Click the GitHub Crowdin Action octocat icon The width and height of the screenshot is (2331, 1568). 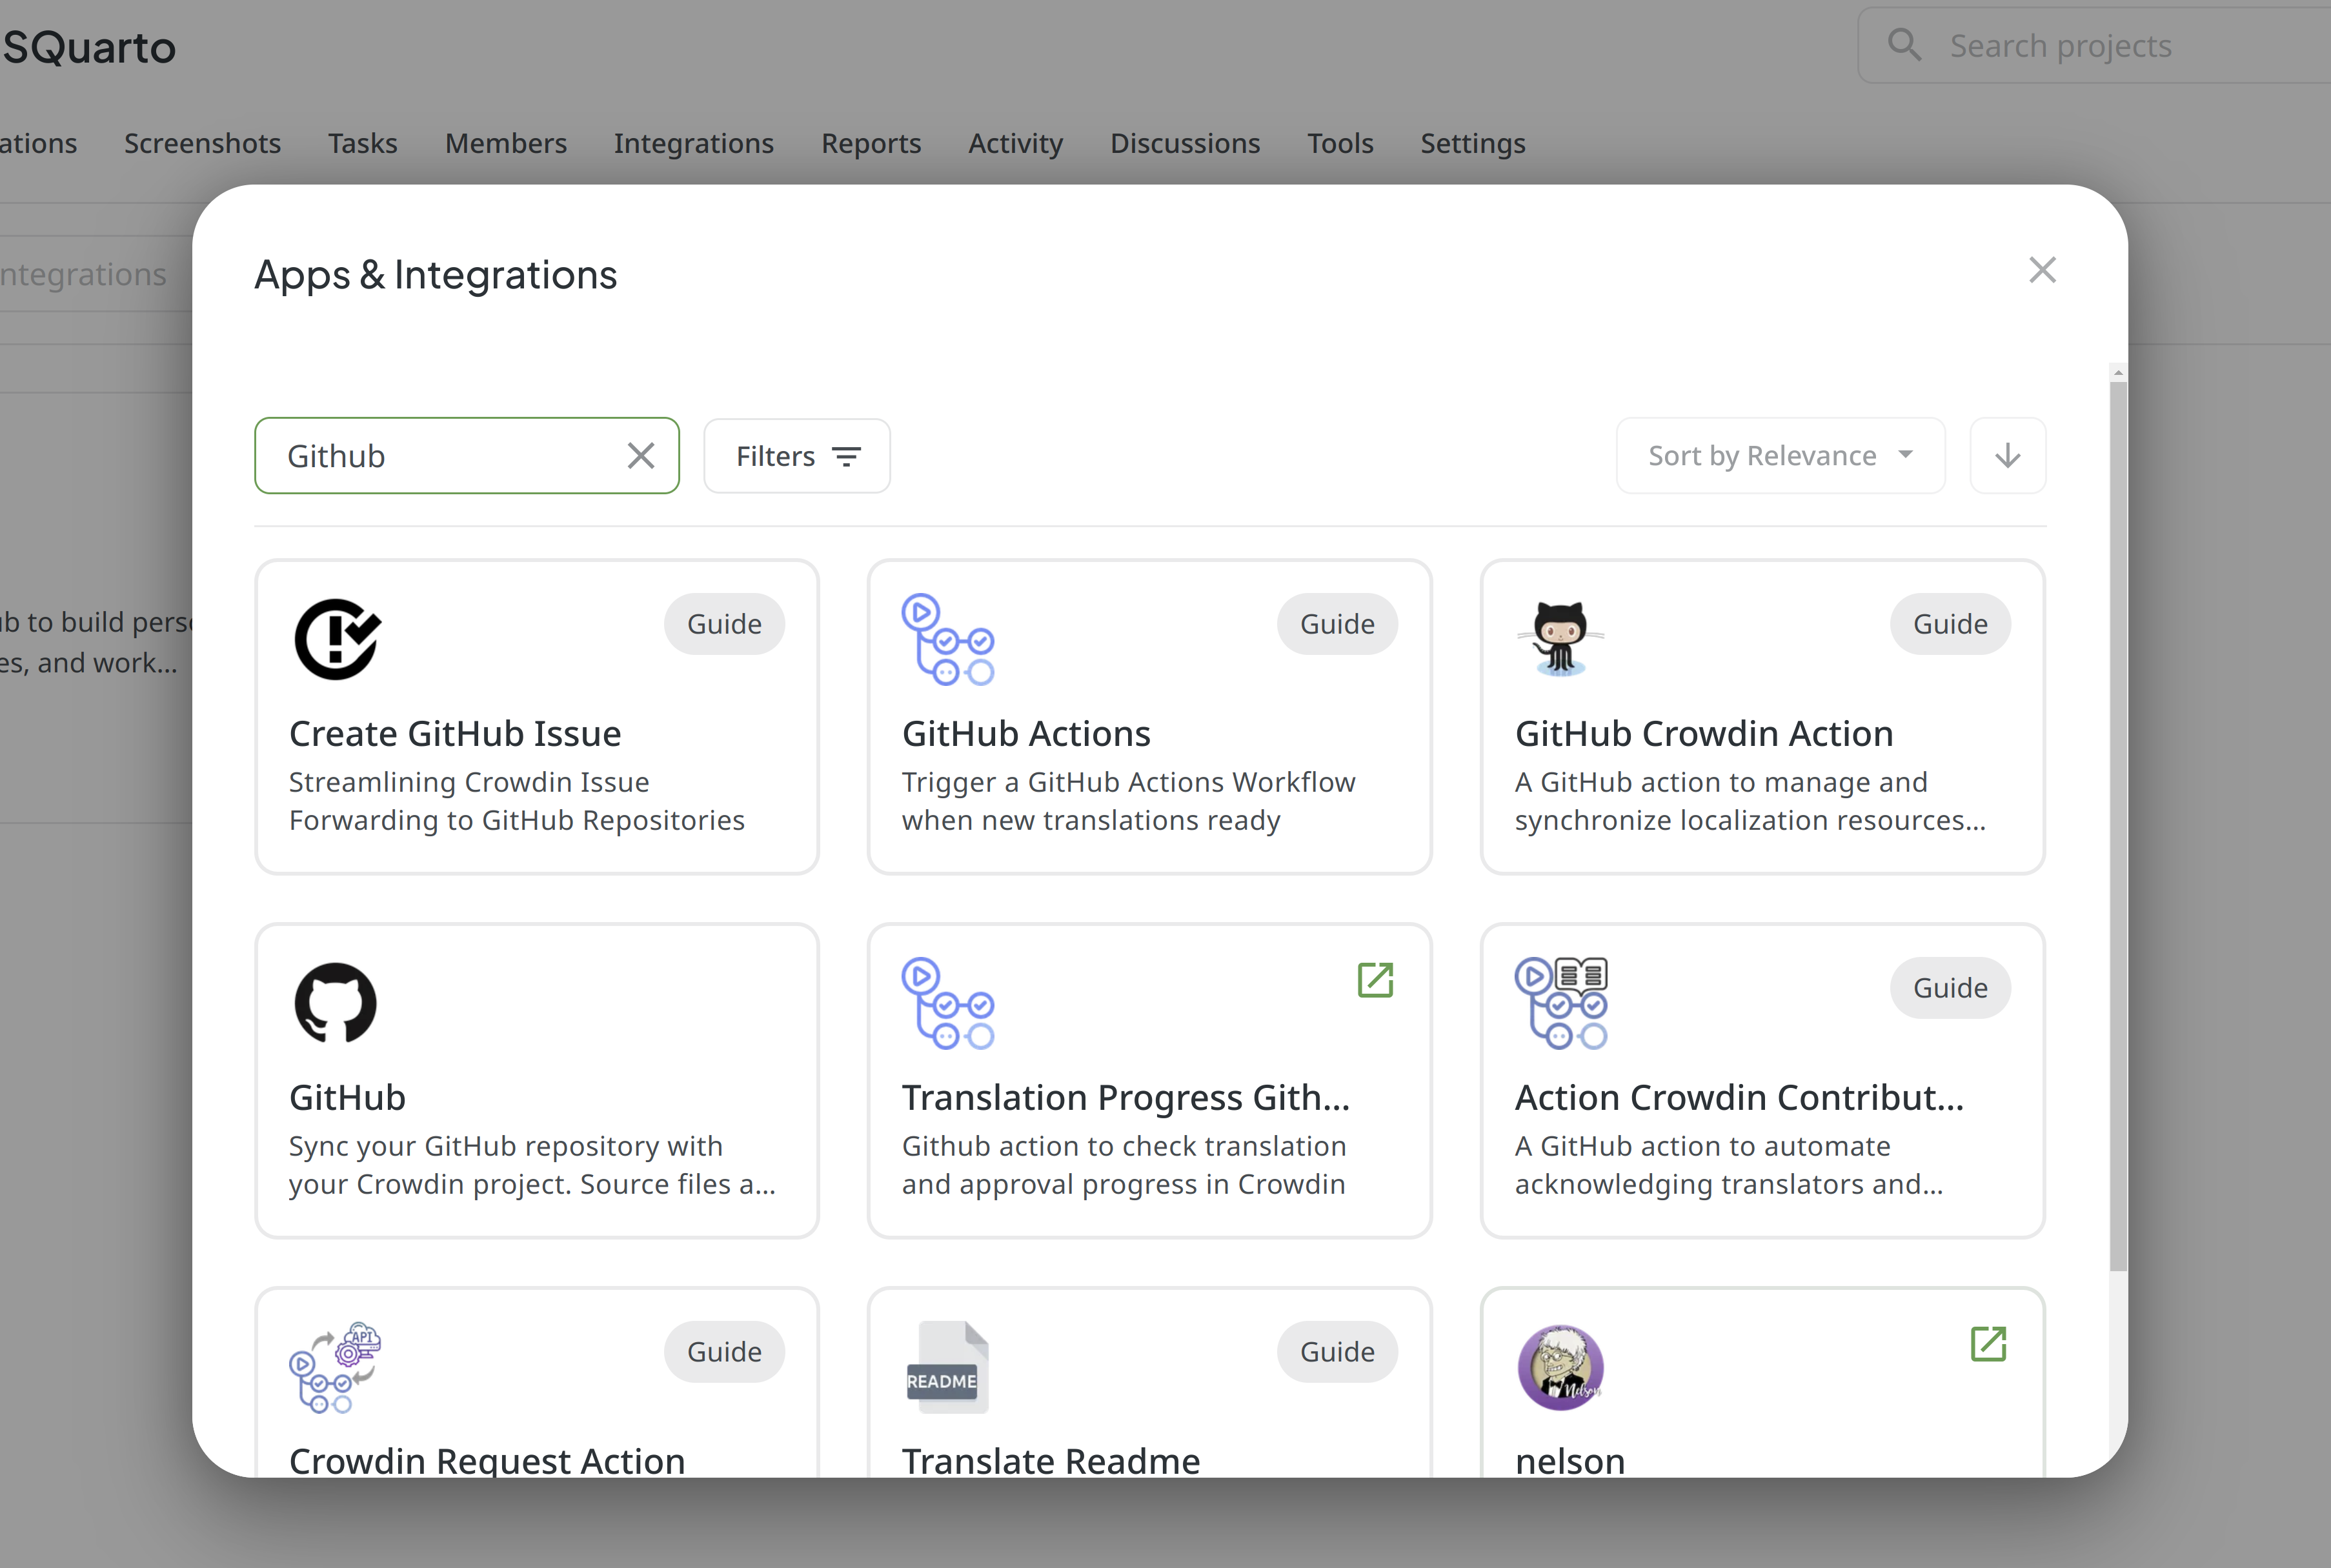coord(1560,639)
